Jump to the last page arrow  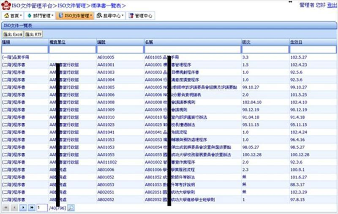[32, 208]
